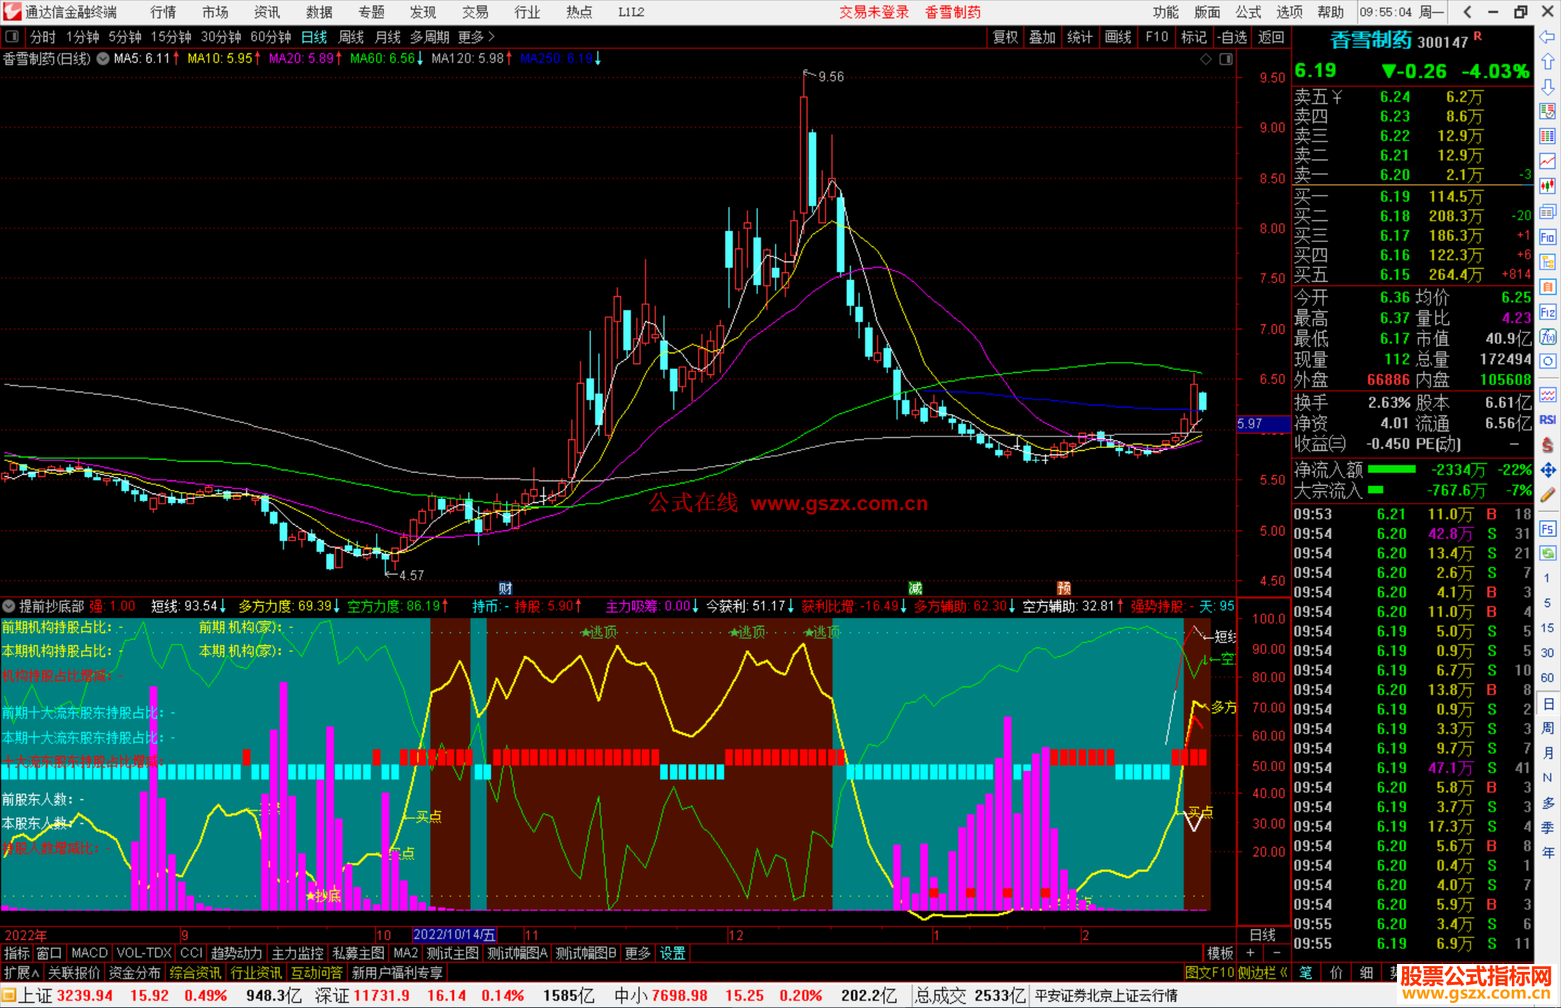Collapse the 侧边栏 sidebar toggle
Screen dimensions: 1561x1008
point(1263,973)
